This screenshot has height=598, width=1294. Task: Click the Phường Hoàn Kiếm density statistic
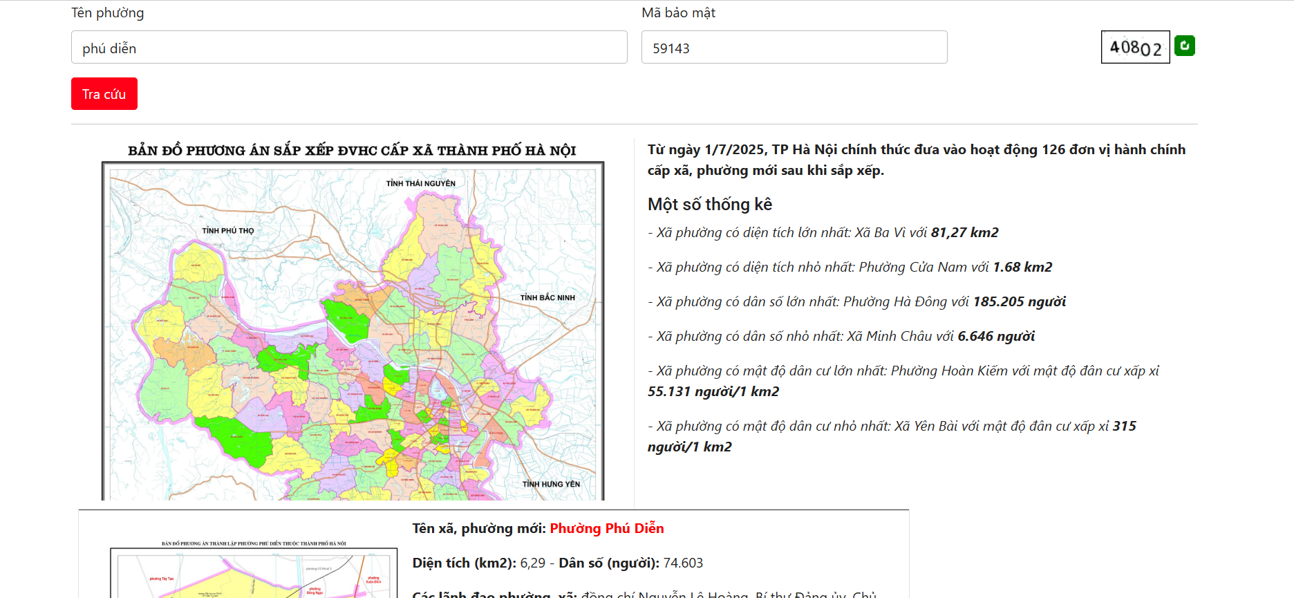click(902, 371)
